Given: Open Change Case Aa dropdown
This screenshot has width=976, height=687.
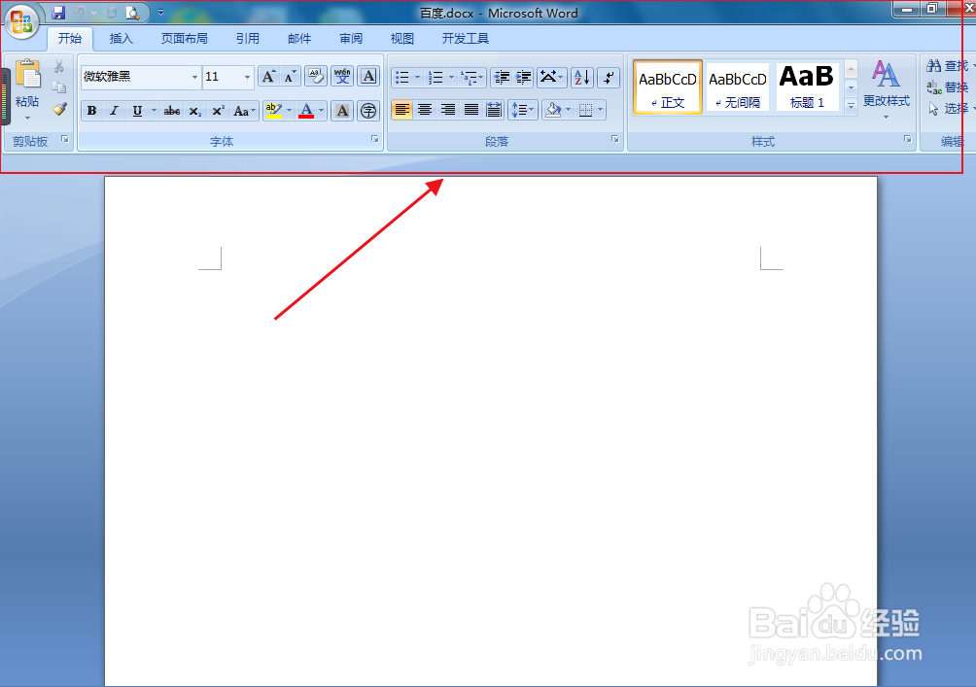Looking at the screenshot, I should point(245,111).
